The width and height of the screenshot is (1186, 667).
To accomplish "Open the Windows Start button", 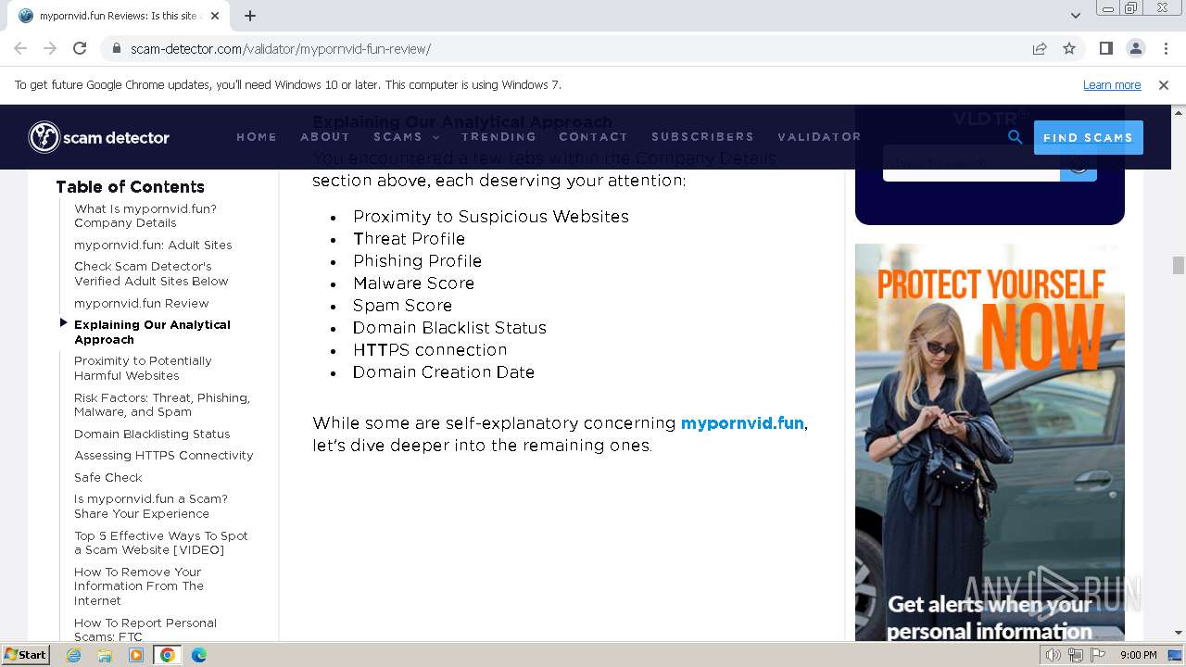I will pyautogui.click(x=26, y=655).
